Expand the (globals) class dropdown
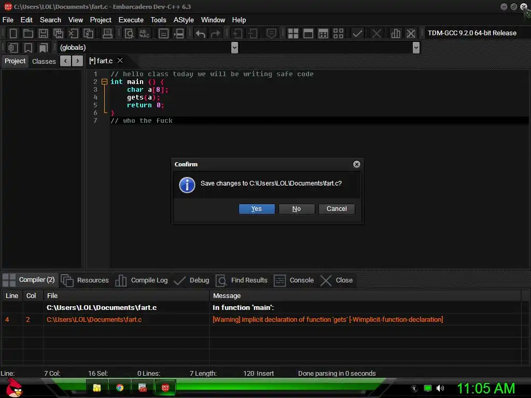The image size is (531, 398). (234, 48)
